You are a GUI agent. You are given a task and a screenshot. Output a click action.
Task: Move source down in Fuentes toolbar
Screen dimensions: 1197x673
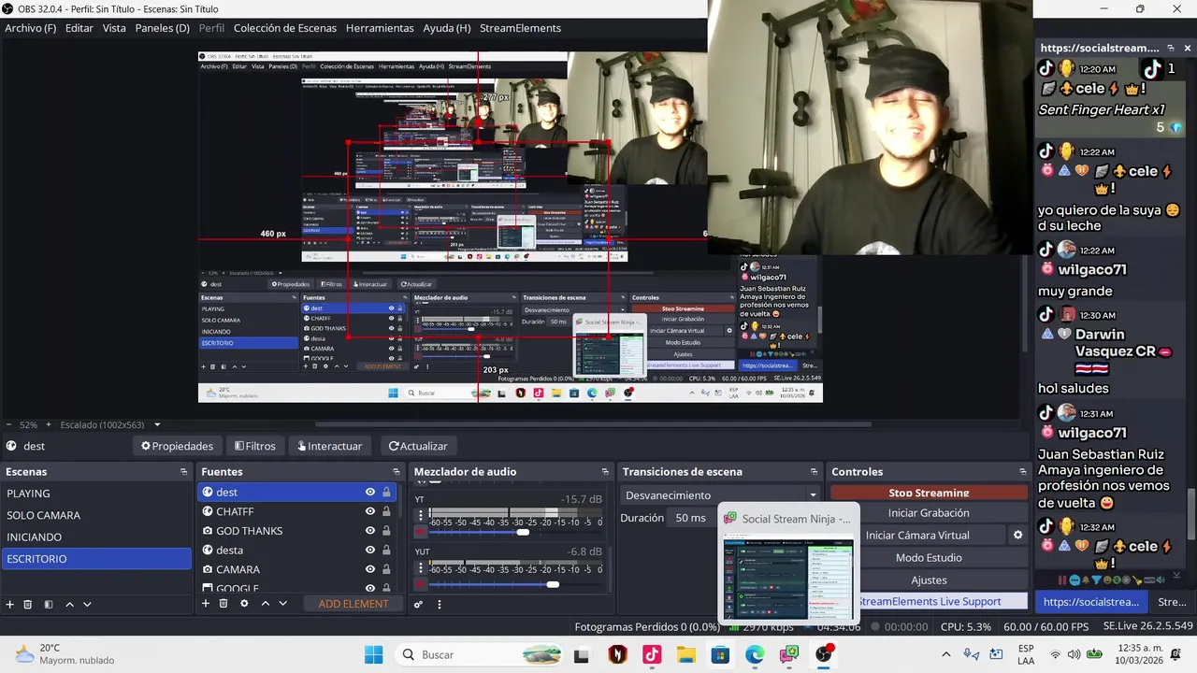point(283,604)
